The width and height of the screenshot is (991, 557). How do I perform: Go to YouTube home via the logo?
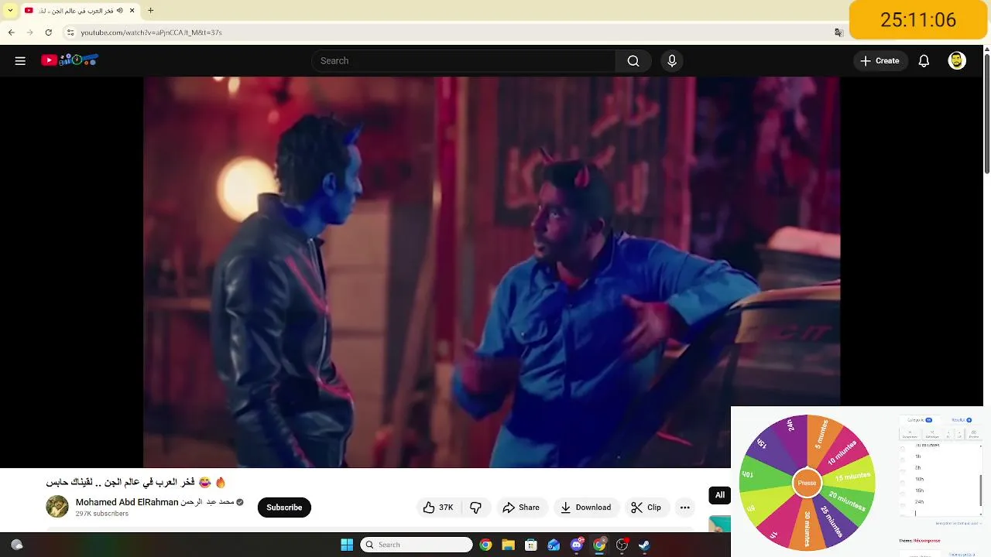[x=70, y=60]
